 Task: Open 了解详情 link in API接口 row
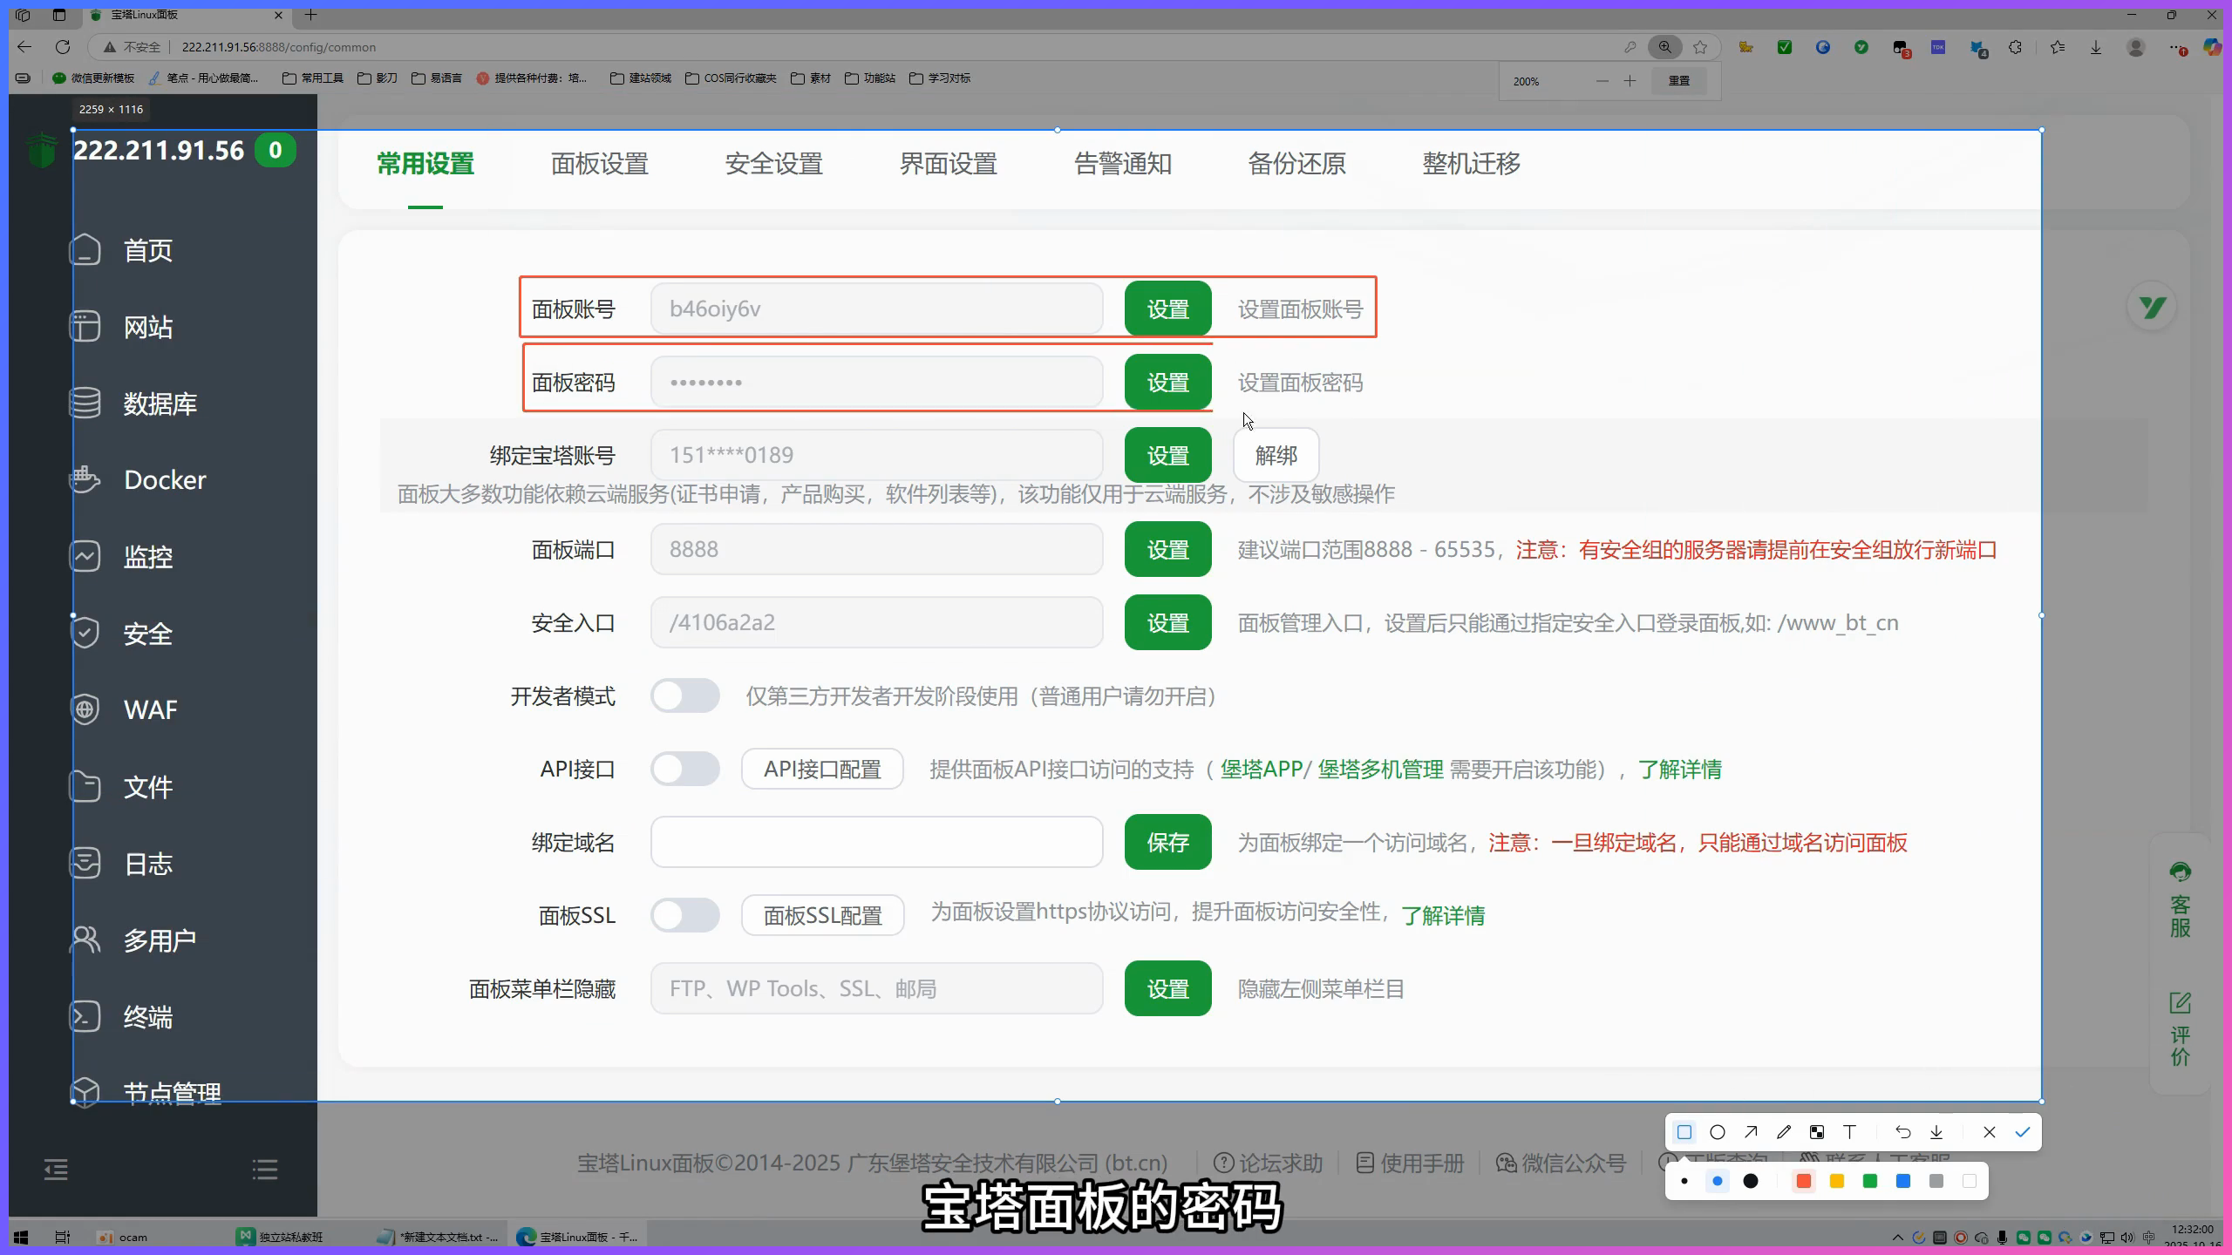click(1679, 770)
